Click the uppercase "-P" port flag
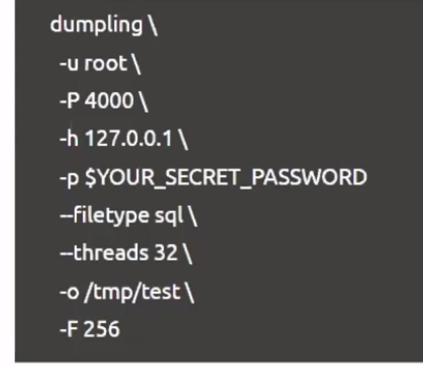This screenshot has height=366, width=423. tap(68, 101)
